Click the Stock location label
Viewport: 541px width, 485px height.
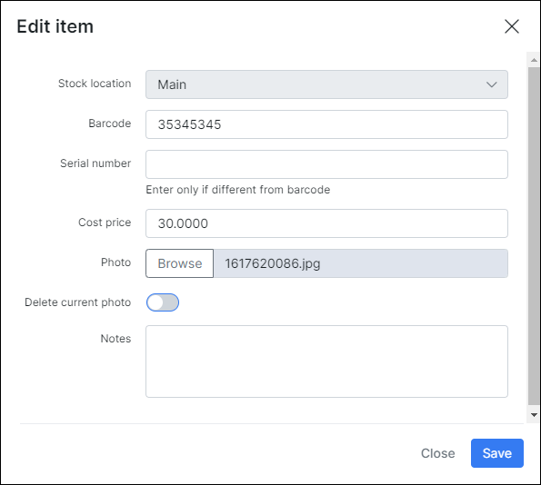pyautogui.click(x=95, y=84)
